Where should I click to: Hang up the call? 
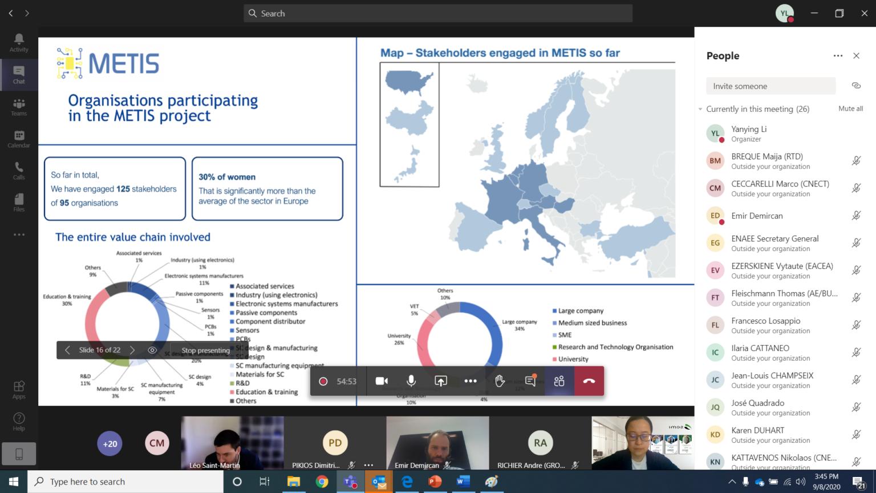coord(589,381)
